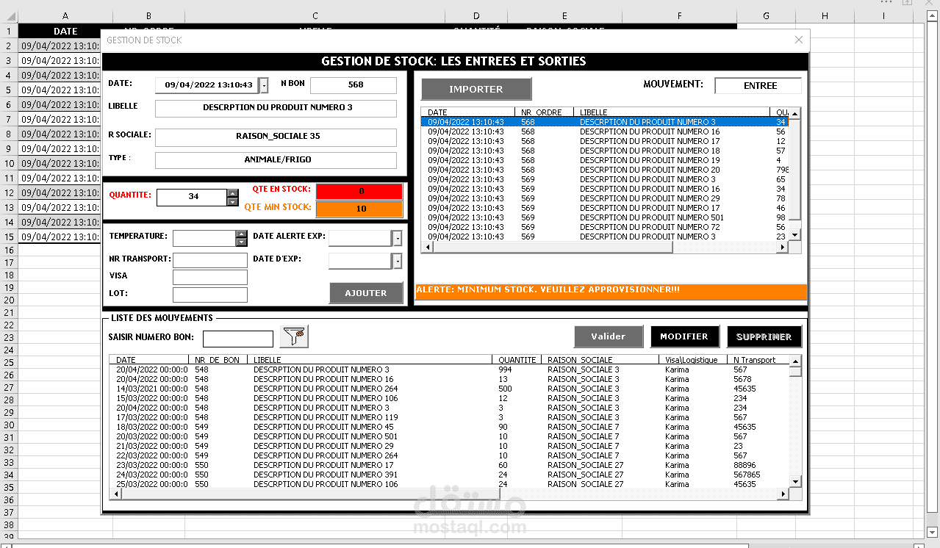940x548 pixels.
Task: Click the LOT input field
Action: click(x=210, y=295)
